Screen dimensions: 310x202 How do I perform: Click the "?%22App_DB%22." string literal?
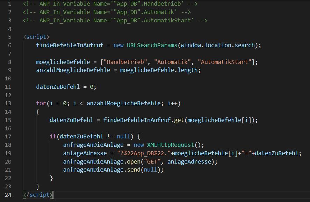tap(144, 153)
